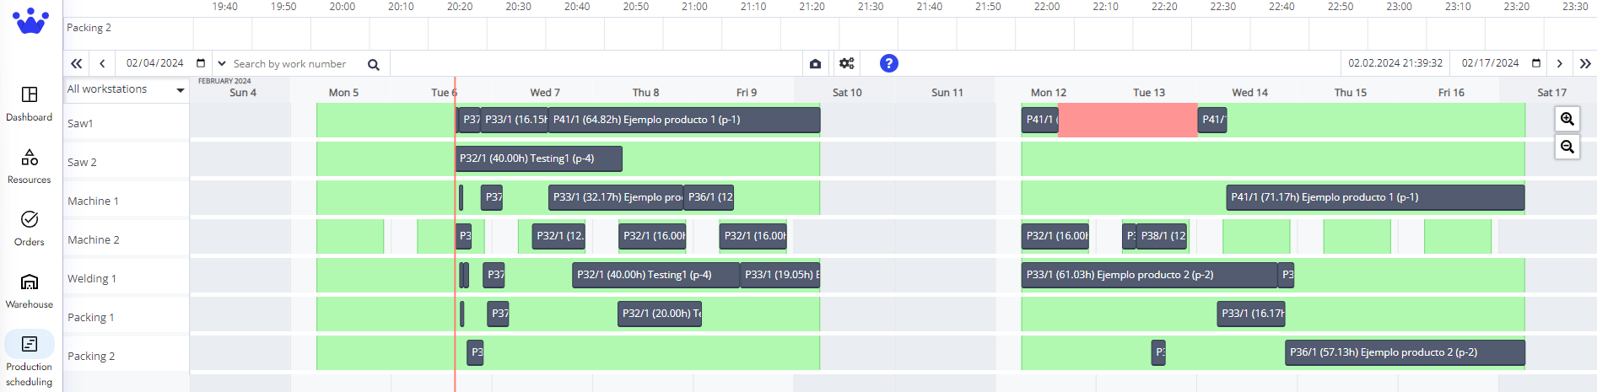Zoom in on the schedule timeline
Screen dimensions: 1597x392
tap(1567, 119)
